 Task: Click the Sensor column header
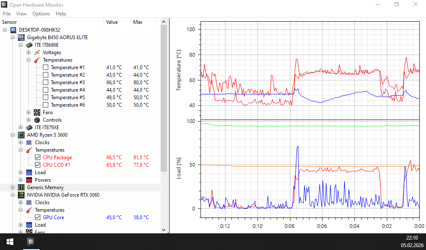tap(52, 22)
